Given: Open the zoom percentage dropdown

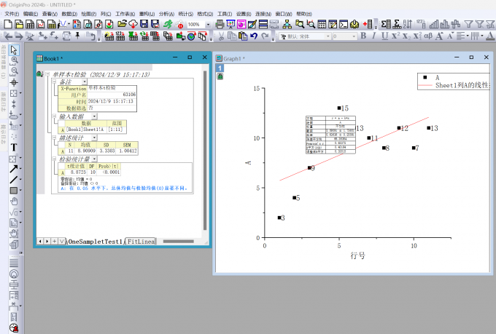Looking at the screenshot, I should (208, 24).
